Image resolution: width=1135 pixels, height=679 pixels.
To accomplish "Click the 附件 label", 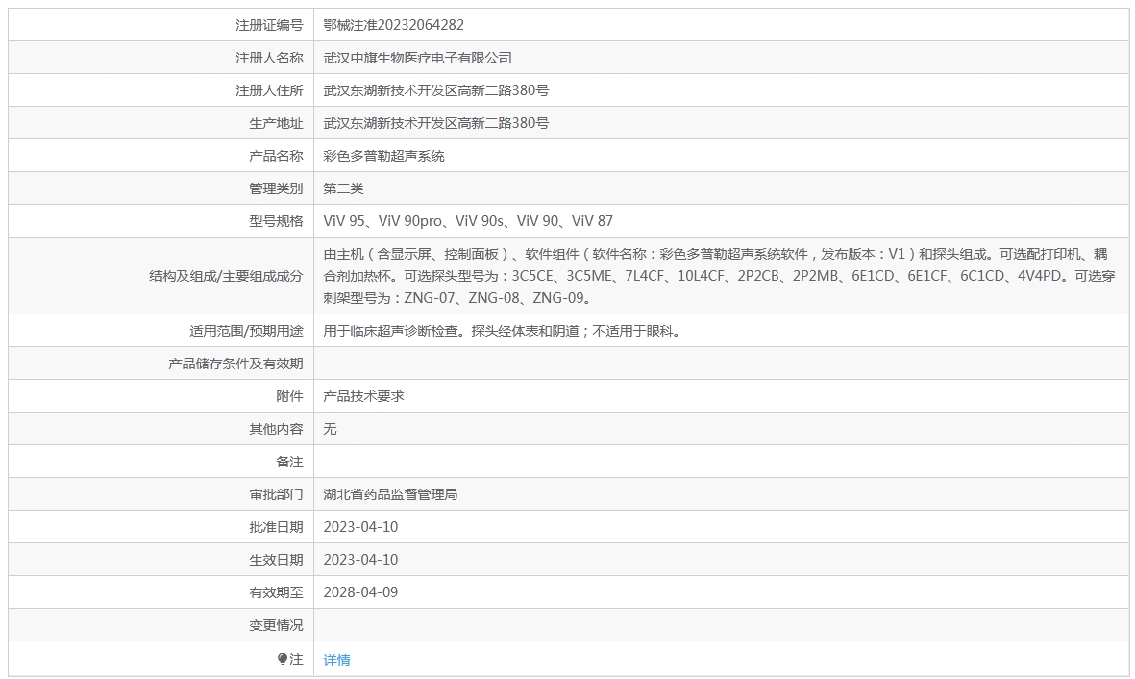I will [x=289, y=396].
